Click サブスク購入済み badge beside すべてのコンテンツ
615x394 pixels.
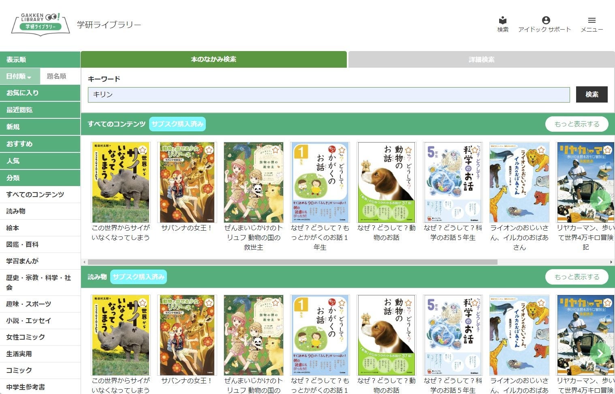tap(177, 124)
